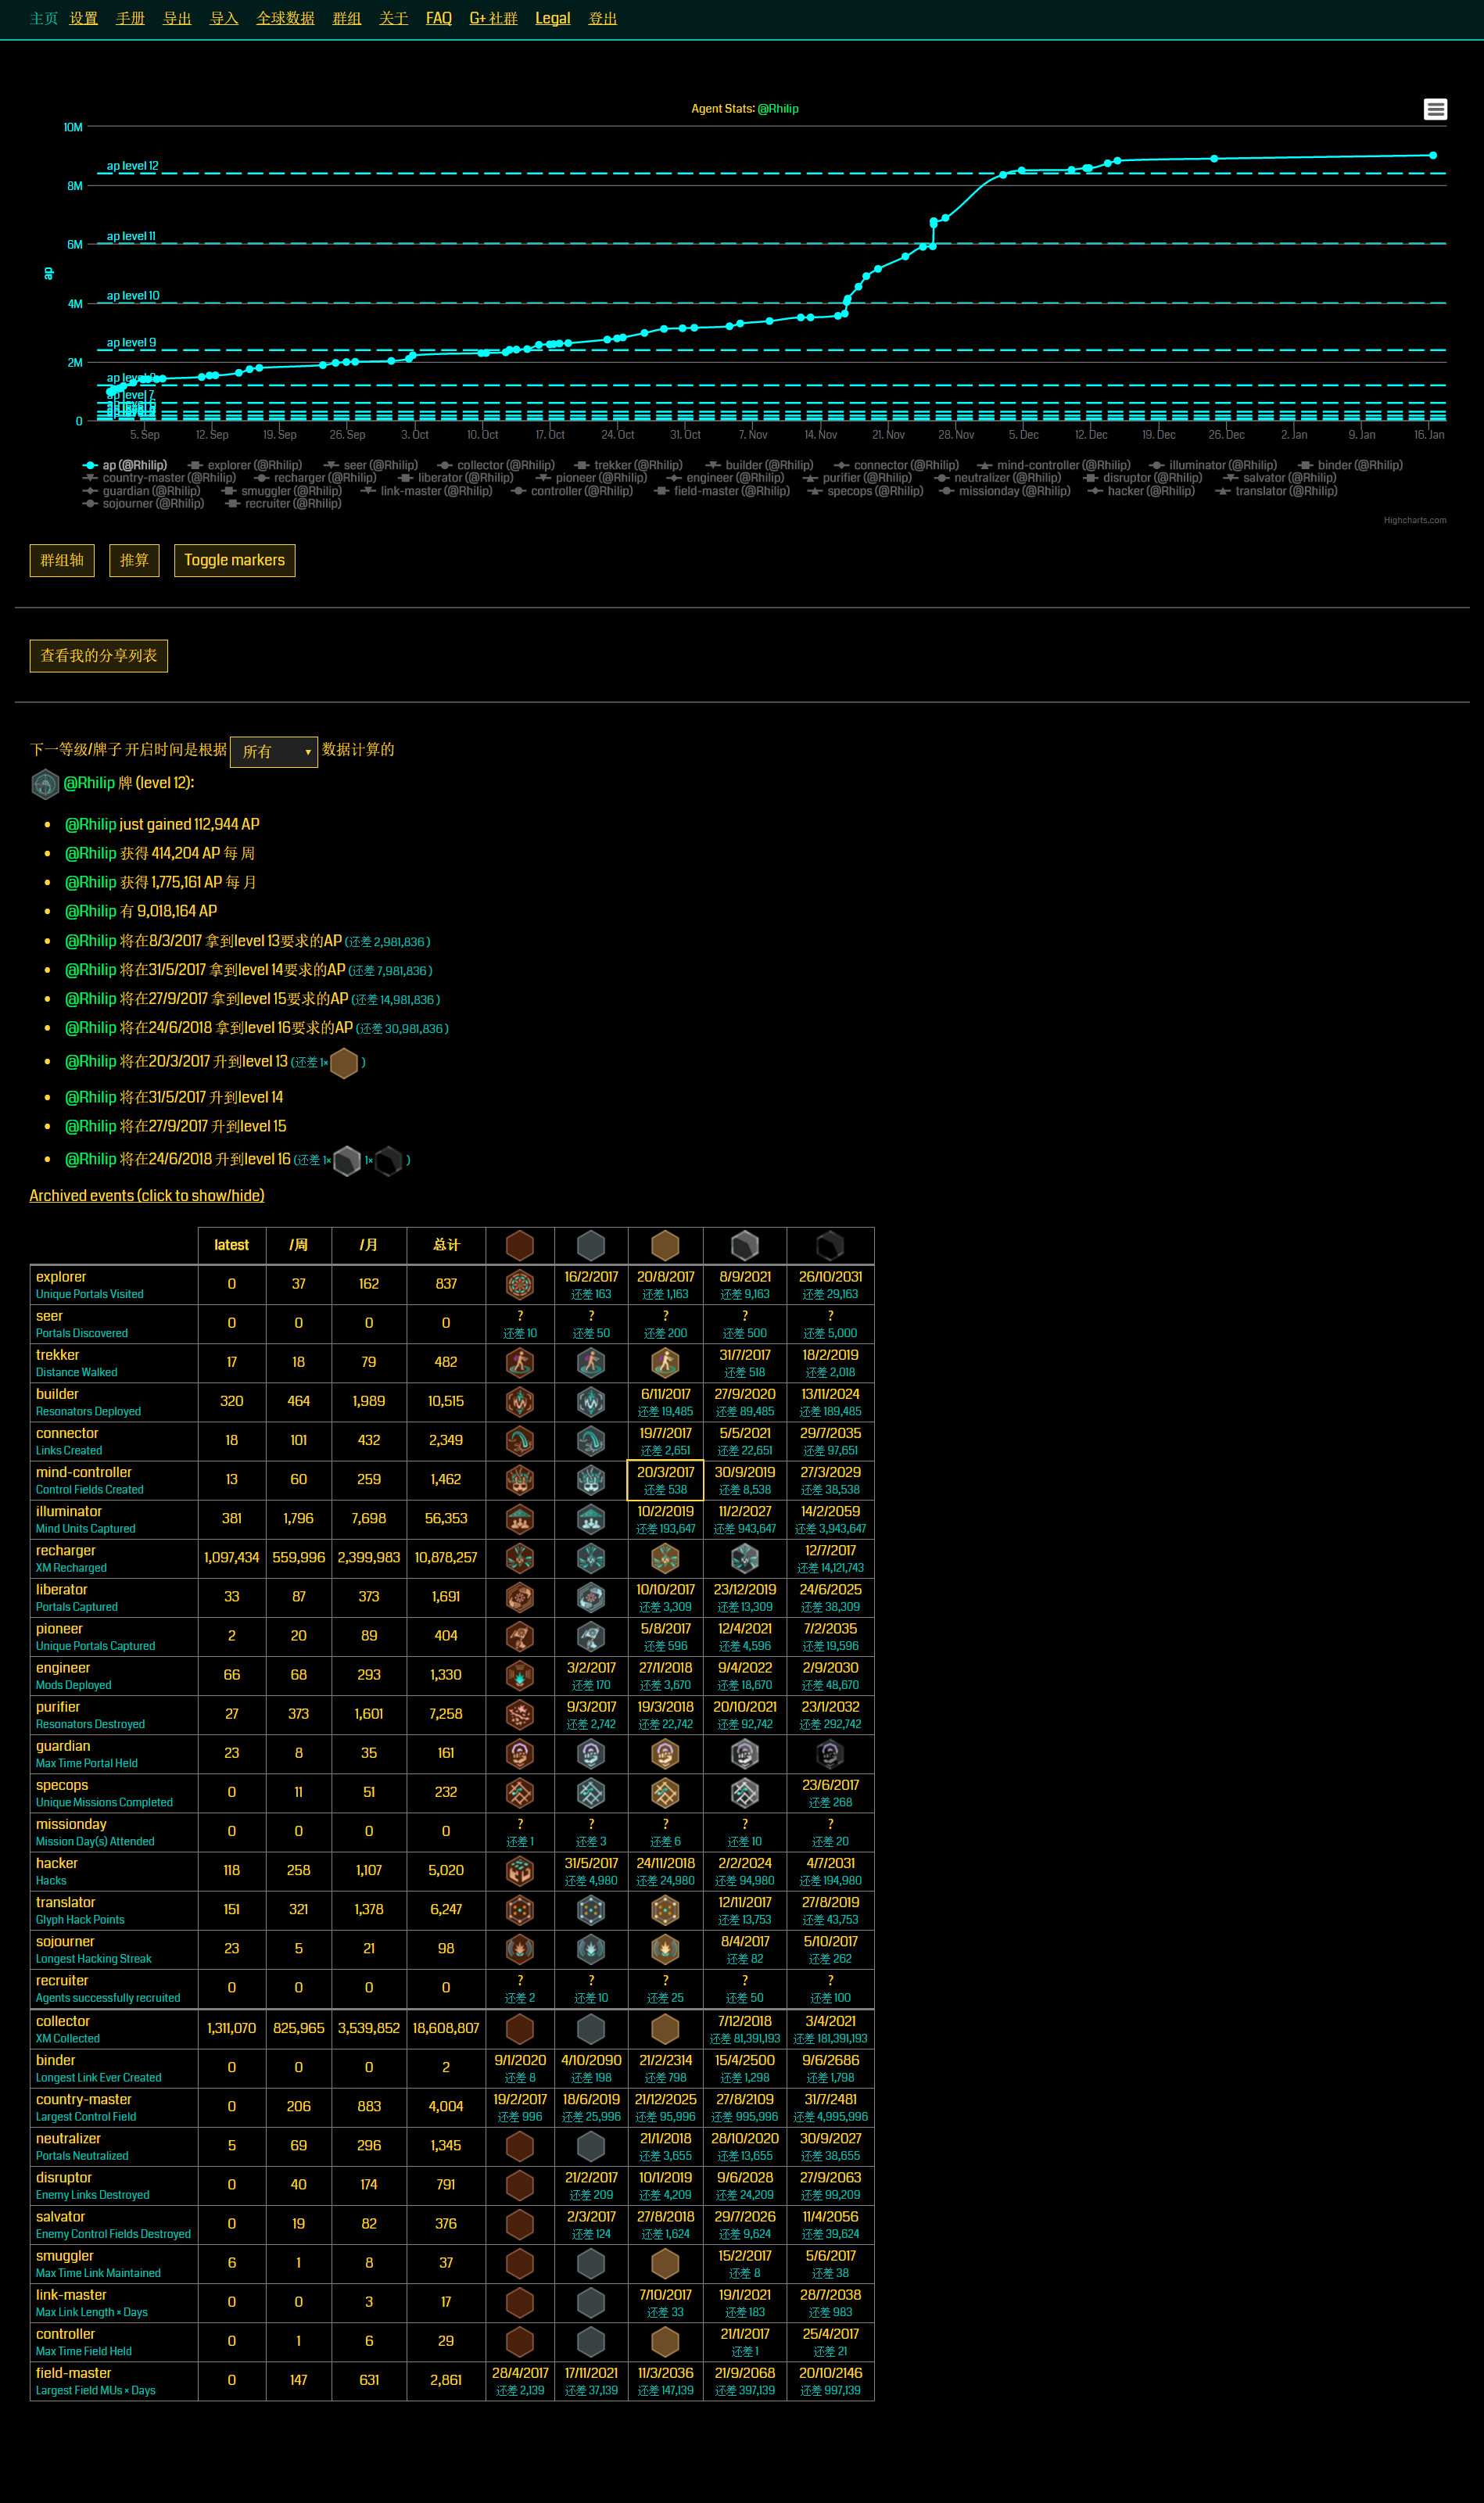This screenshot has height=2503, width=1484.
Task: Open the G+ 社群 menu item
Action: (494, 19)
